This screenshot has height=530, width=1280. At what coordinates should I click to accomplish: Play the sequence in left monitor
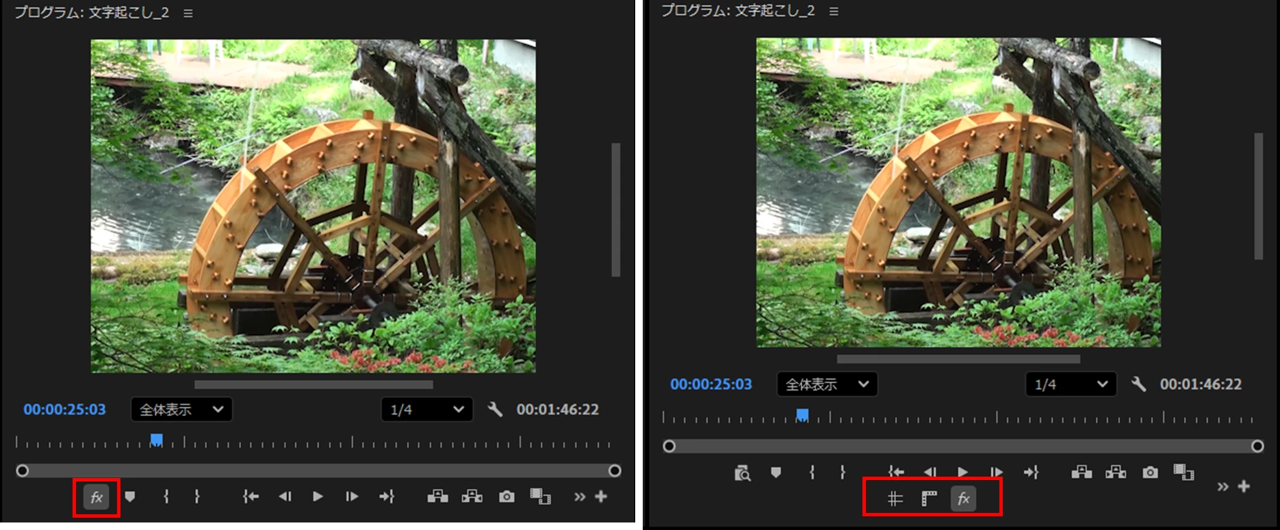click(x=318, y=496)
